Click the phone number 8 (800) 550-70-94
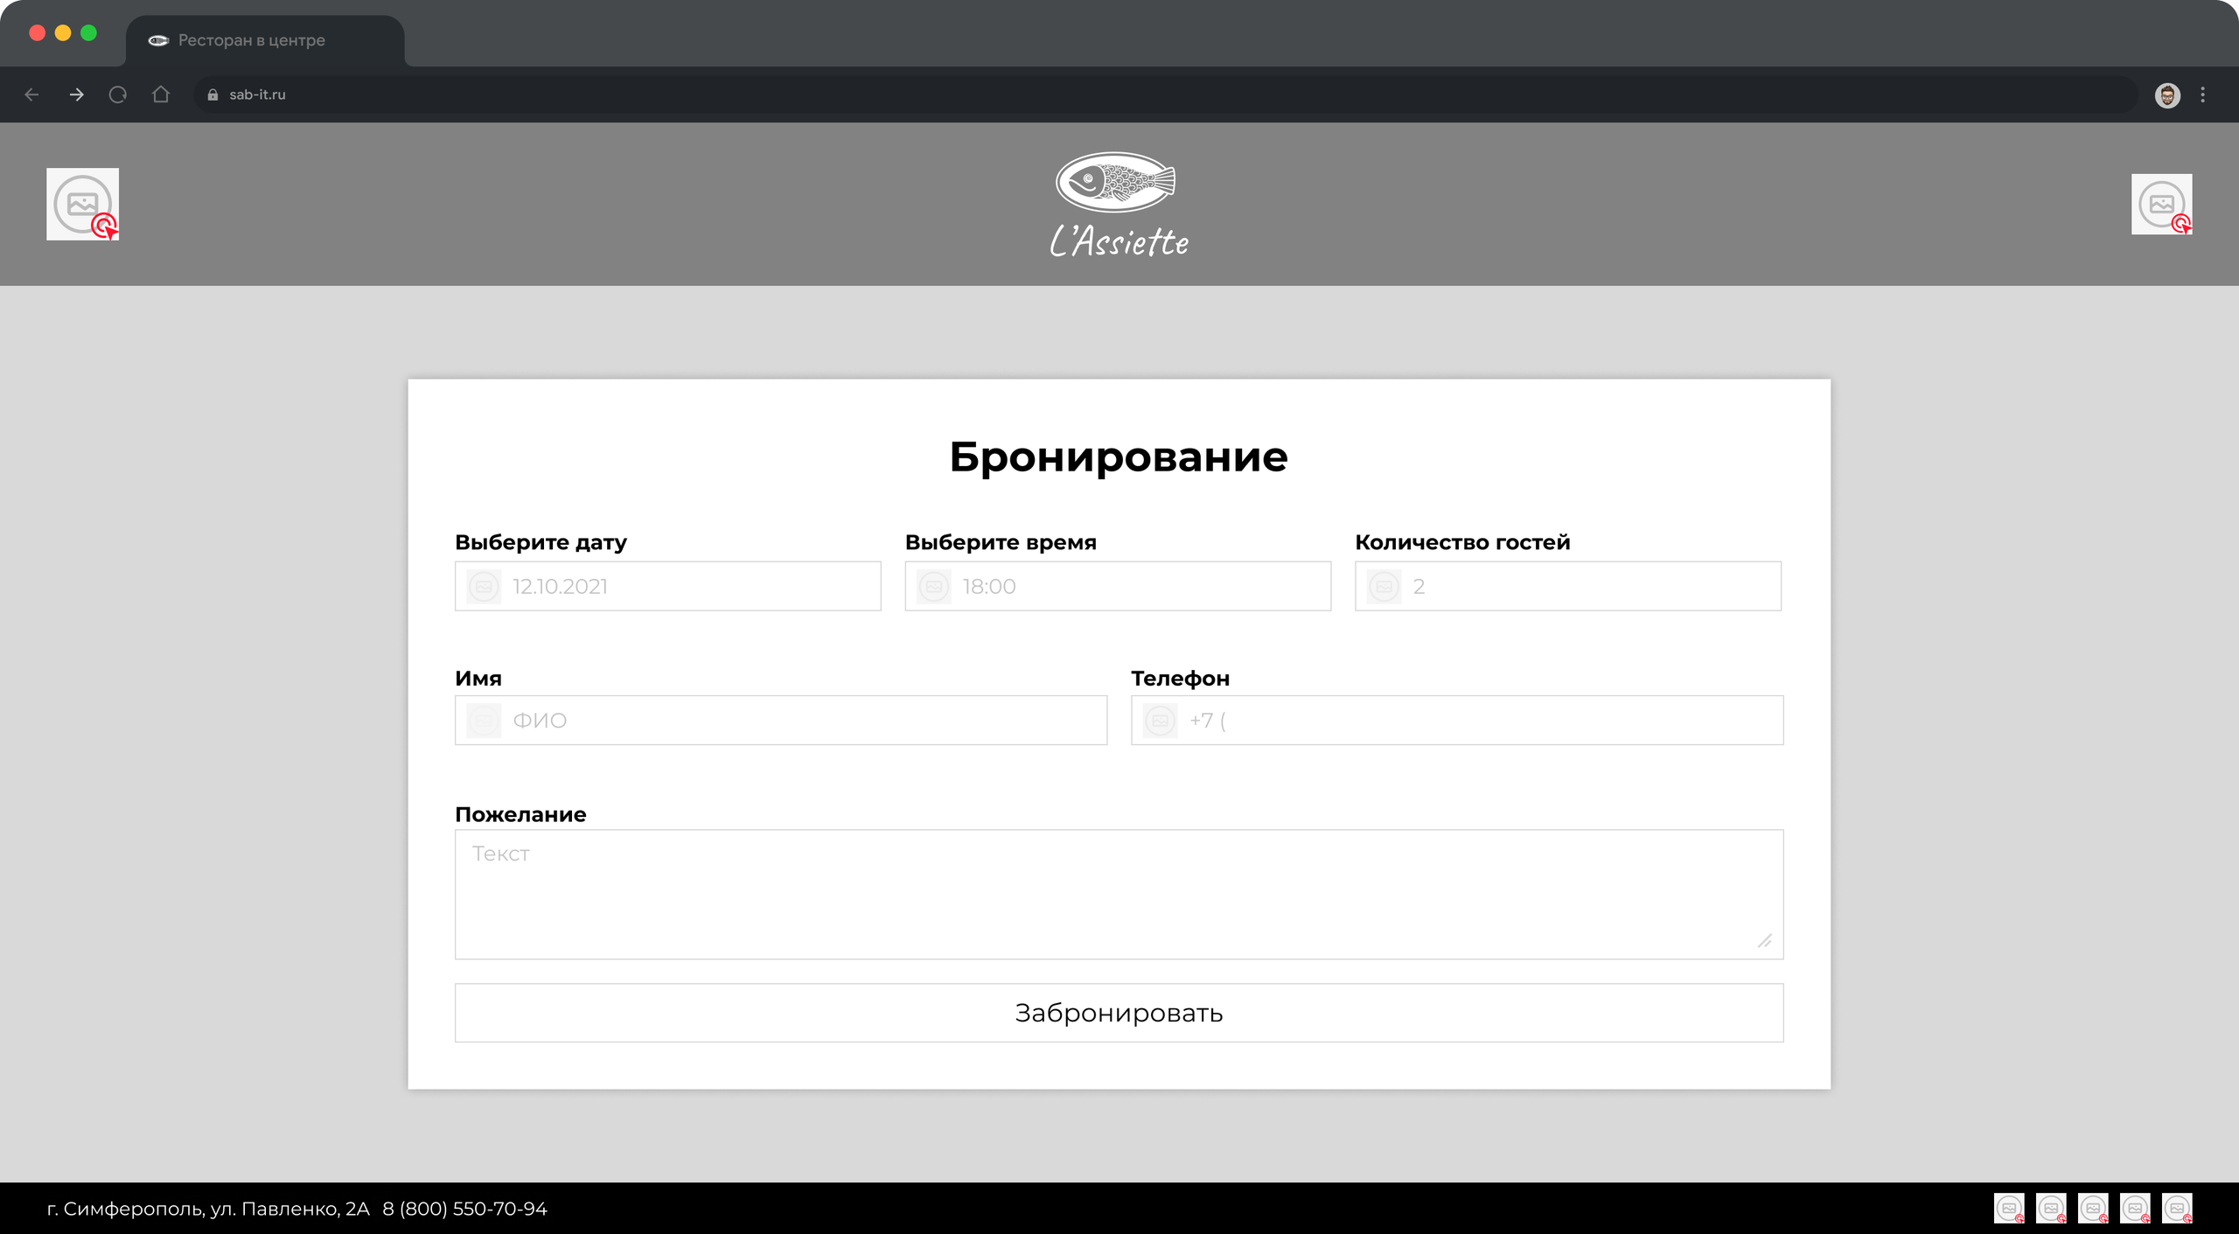Screen dimensions: 2239x1234 point(464,1209)
